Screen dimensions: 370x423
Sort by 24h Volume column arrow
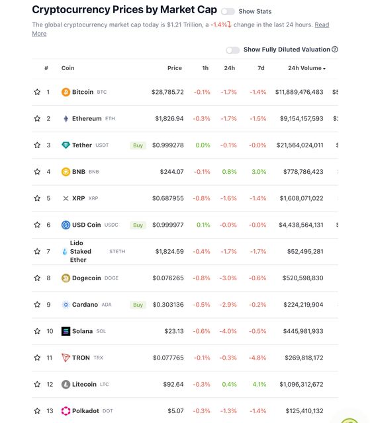point(324,69)
